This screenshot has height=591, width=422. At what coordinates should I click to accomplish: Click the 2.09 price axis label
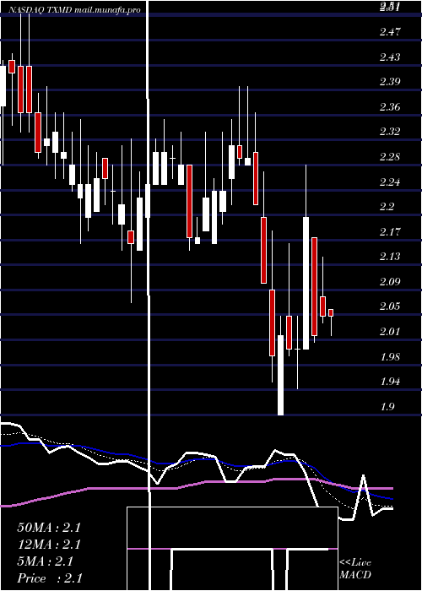390,281
